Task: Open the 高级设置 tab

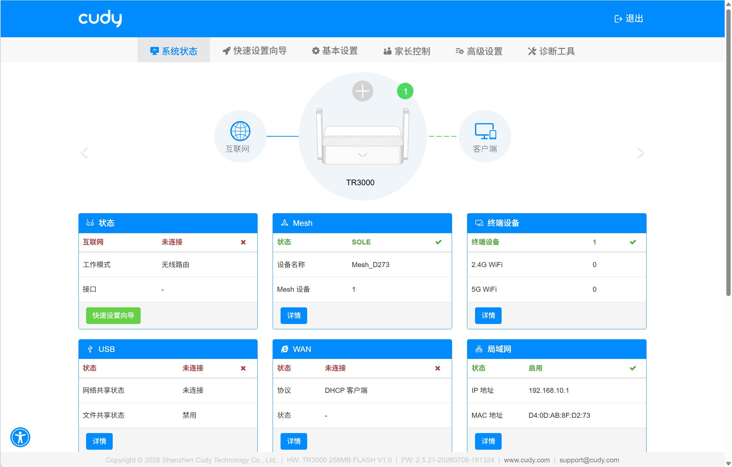Action: coord(479,51)
